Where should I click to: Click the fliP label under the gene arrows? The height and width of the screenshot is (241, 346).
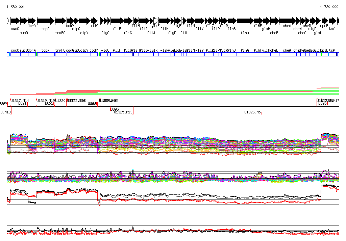tap(216, 29)
